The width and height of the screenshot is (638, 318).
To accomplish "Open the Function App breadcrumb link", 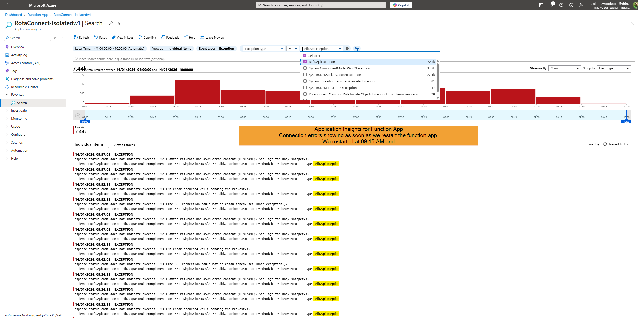I will [38, 15].
